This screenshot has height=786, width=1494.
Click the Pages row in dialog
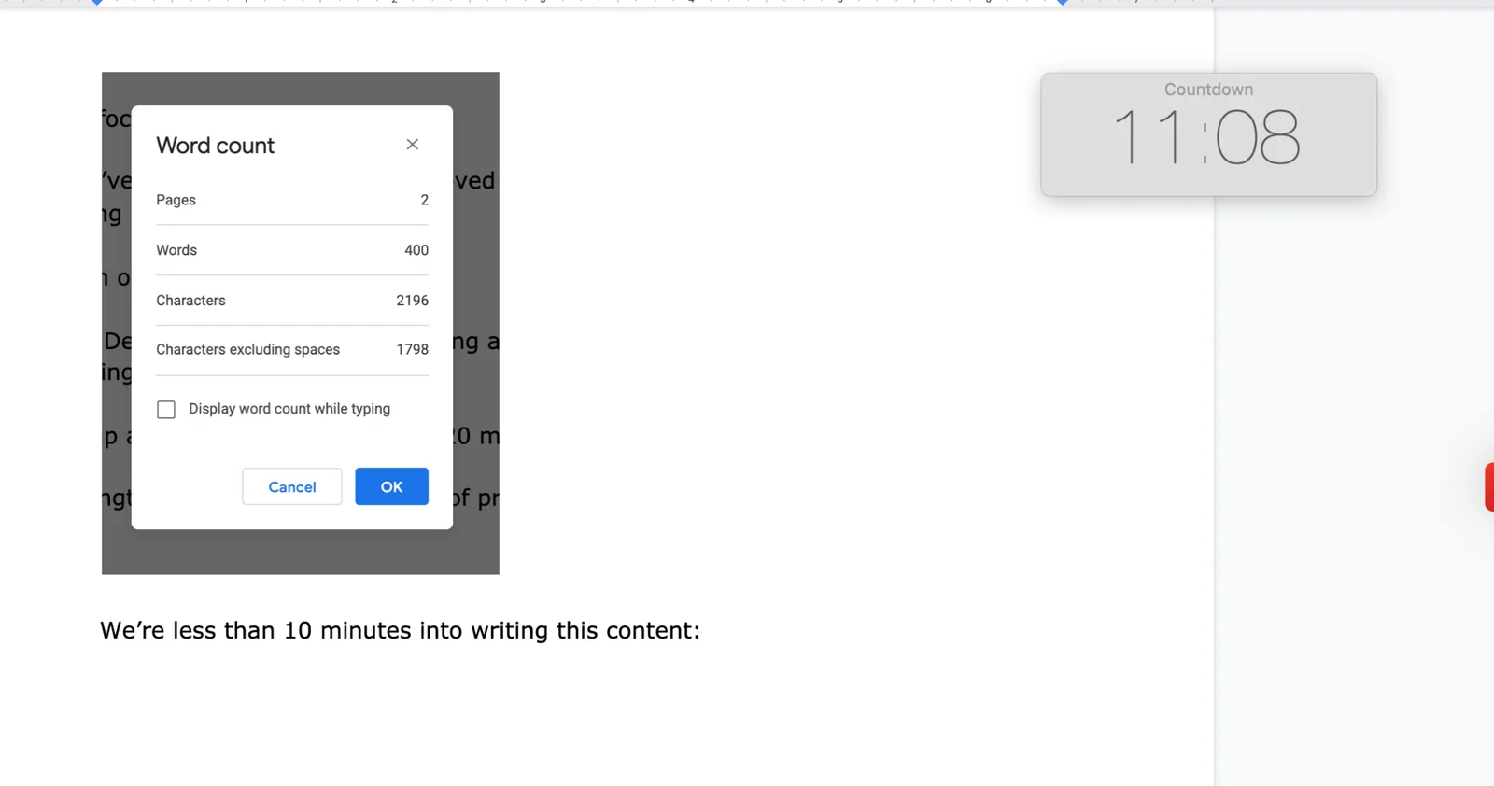click(x=292, y=200)
